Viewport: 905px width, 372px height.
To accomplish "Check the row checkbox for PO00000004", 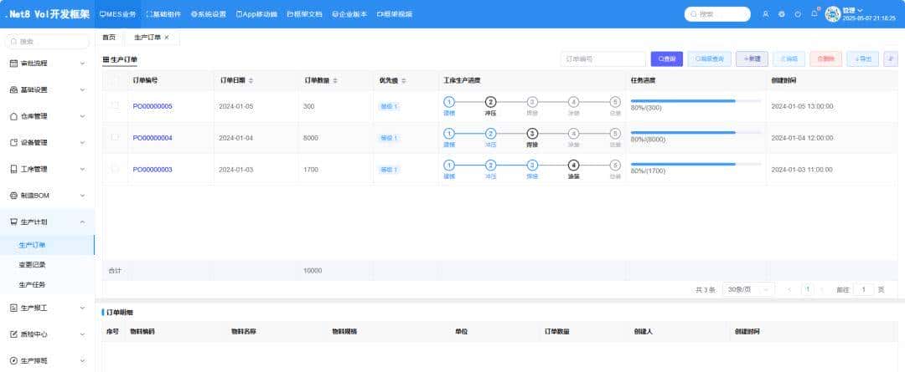I will click(115, 138).
